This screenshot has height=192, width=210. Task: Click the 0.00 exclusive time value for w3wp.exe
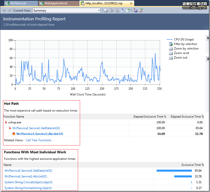[x=200, y=122]
